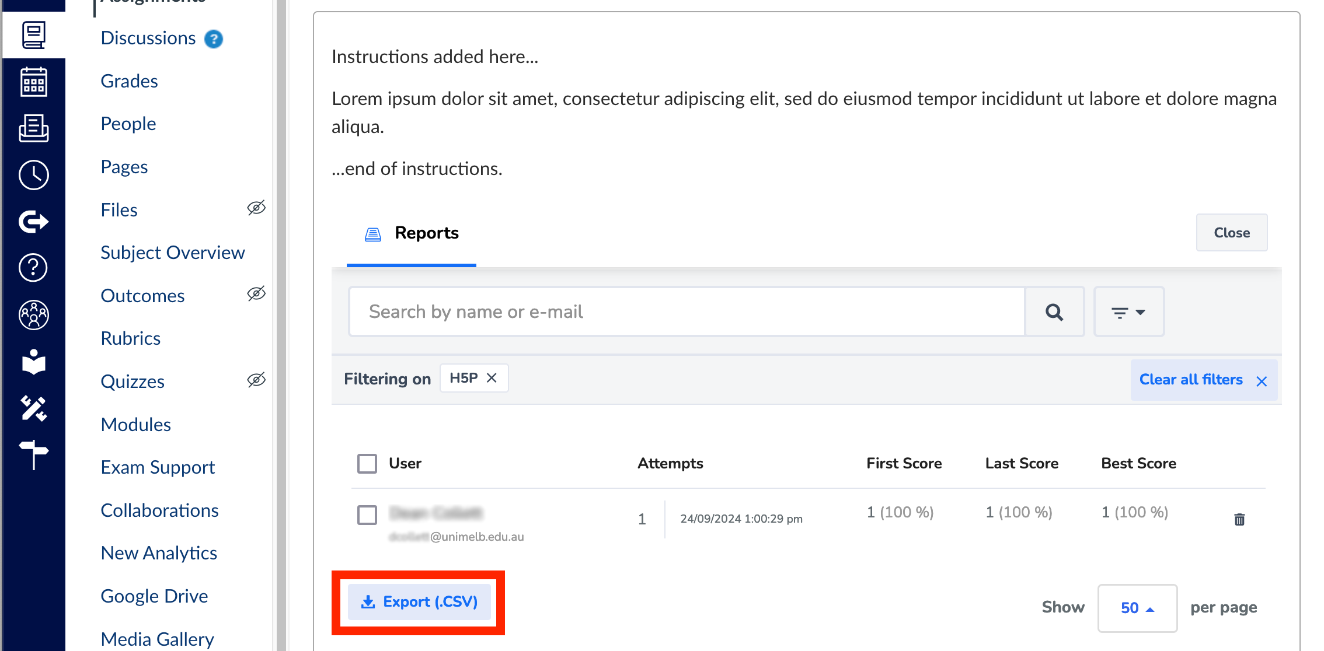
Task: Open Quizzes in course menu
Action: (133, 381)
